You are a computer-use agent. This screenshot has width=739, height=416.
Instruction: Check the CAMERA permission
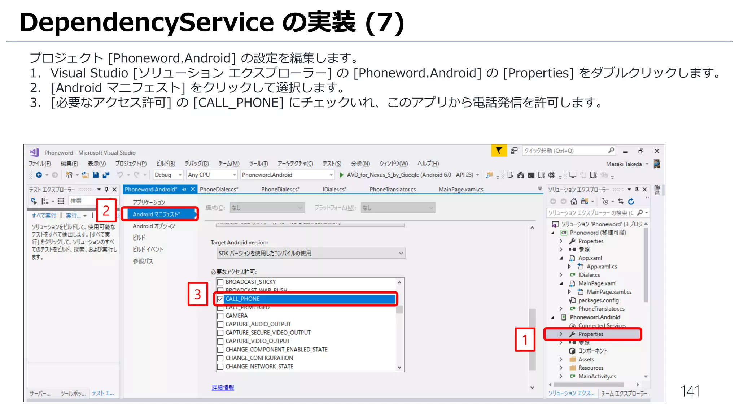(x=220, y=316)
